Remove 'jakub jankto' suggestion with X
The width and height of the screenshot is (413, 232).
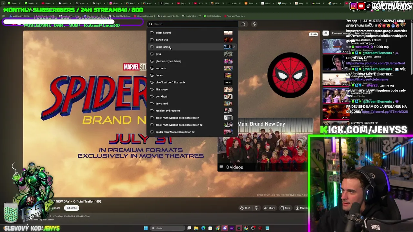tap(234, 47)
